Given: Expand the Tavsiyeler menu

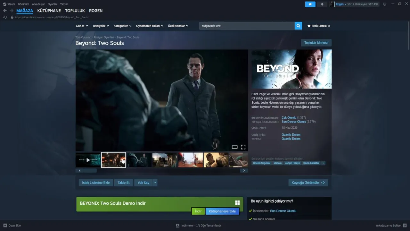Looking at the screenshot, I should point(101,26).
